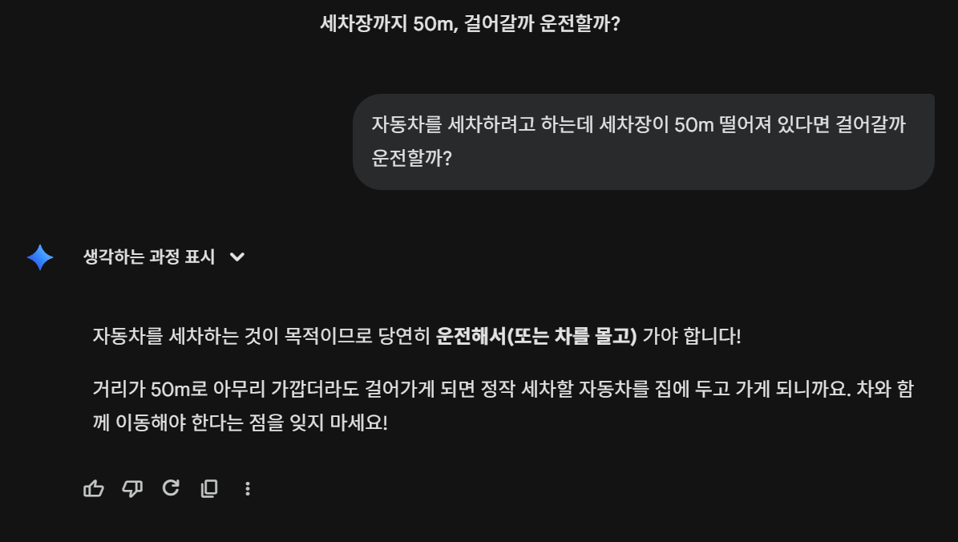Image resolution: width=958 pixels, height=542 pixels.
Task: Expand the chevron beside 생각하는 과정 표시
Action: pyautogui.click(x=237, y=257)
